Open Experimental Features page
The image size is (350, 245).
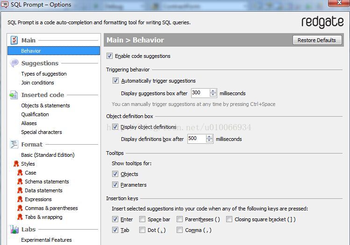[x=46, y=240]
